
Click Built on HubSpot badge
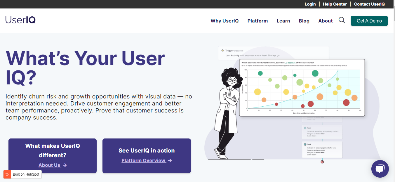click(x=22, y=174)
